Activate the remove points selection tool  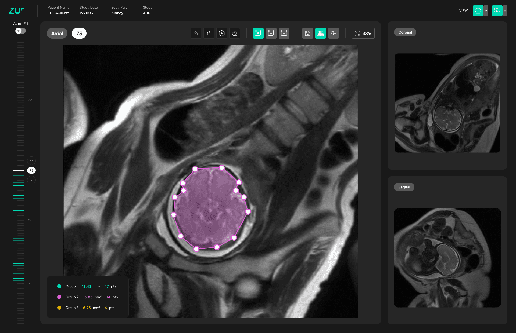pos(284,33)
